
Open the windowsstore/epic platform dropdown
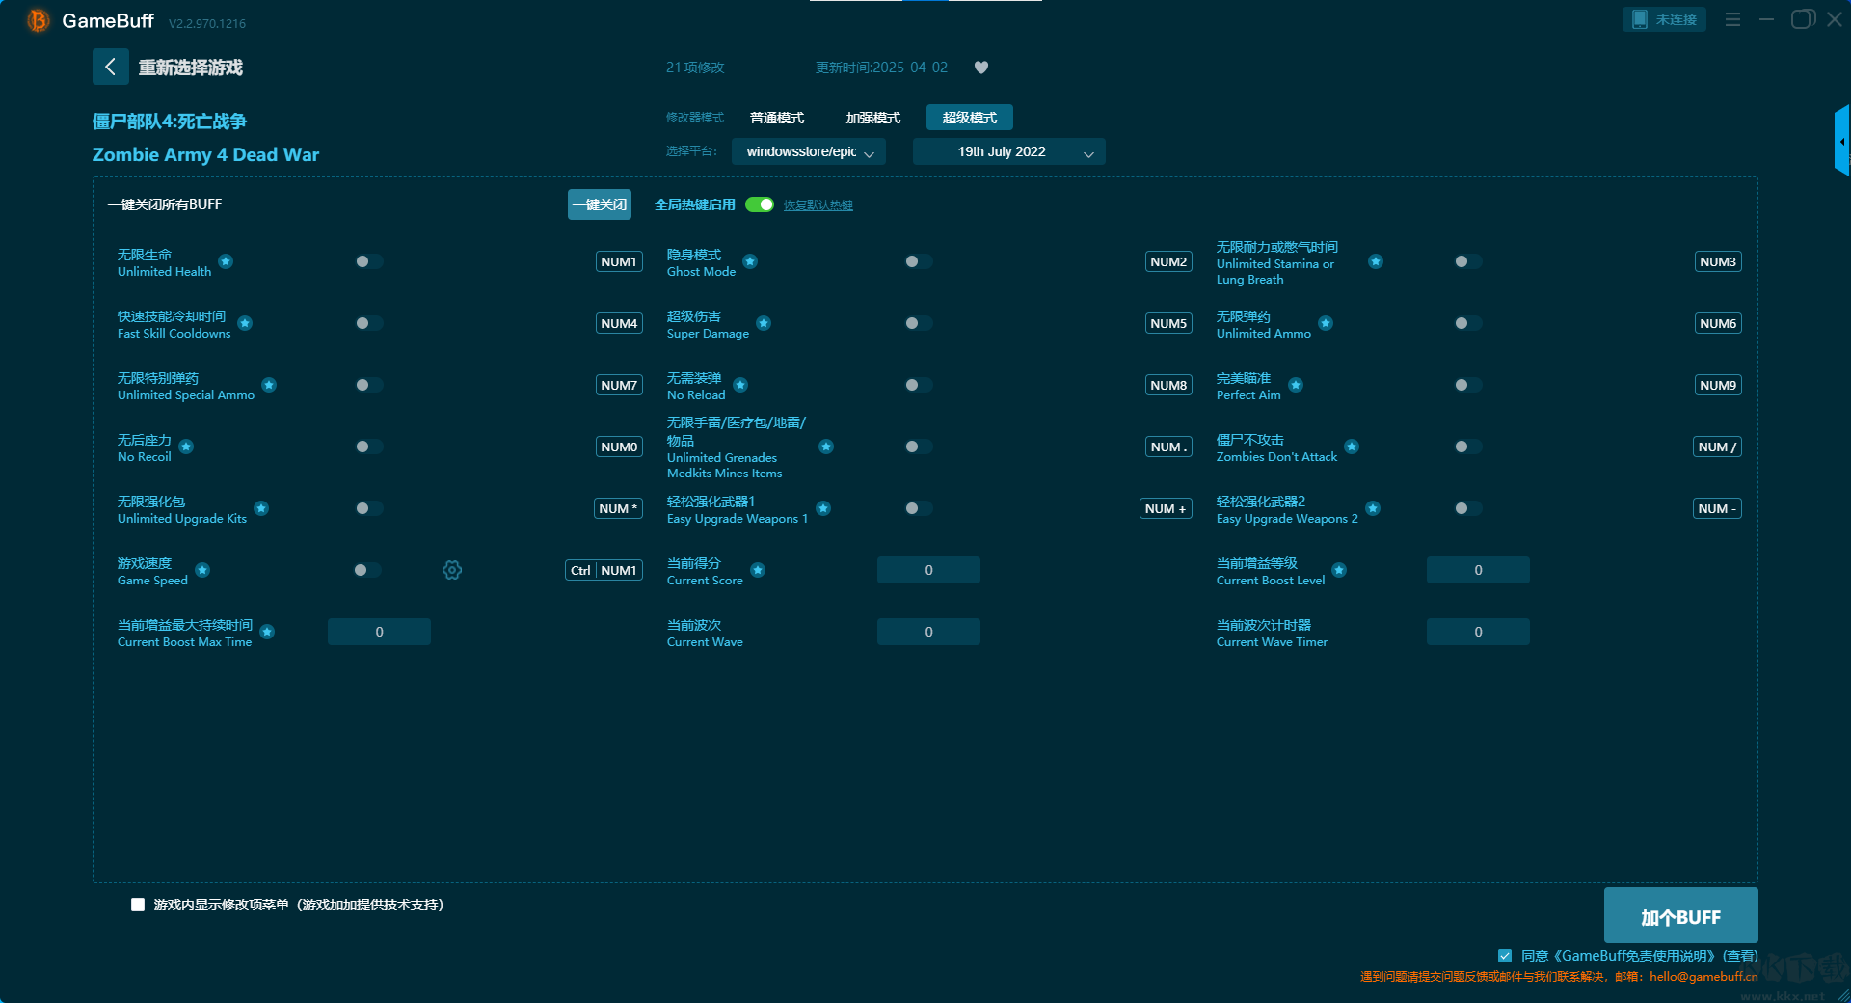[808, 151]
